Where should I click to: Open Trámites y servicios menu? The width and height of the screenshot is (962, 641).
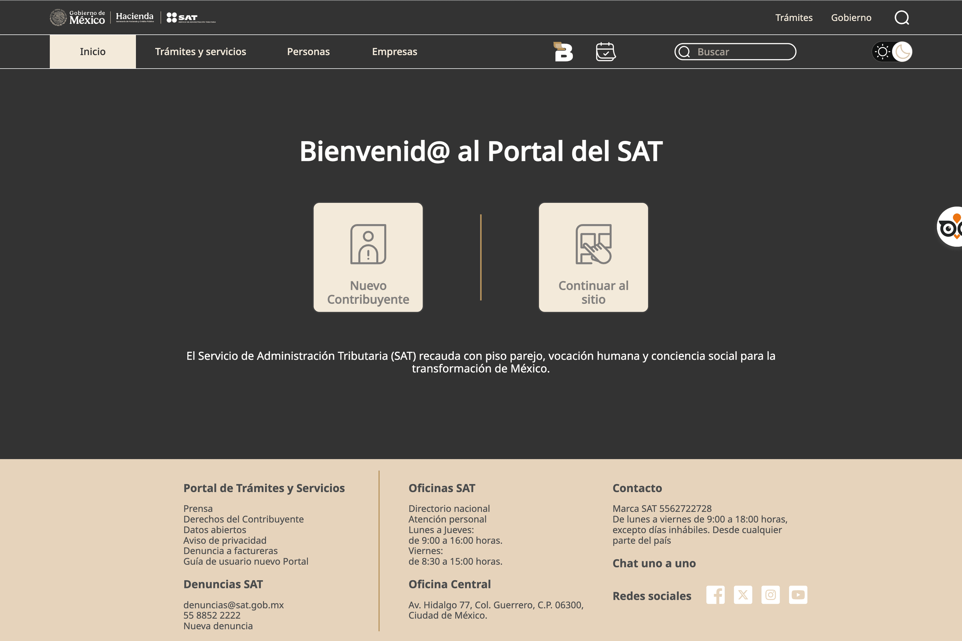click(200, 52)
